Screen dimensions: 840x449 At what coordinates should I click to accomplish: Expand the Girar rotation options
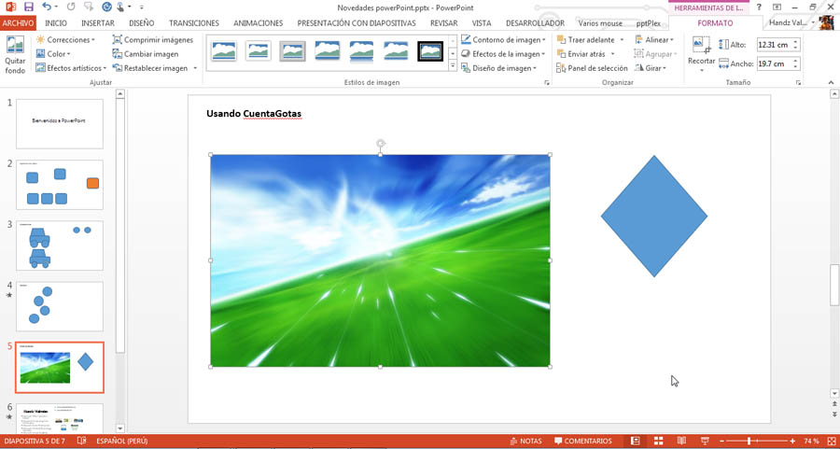(x=651, y=68)
